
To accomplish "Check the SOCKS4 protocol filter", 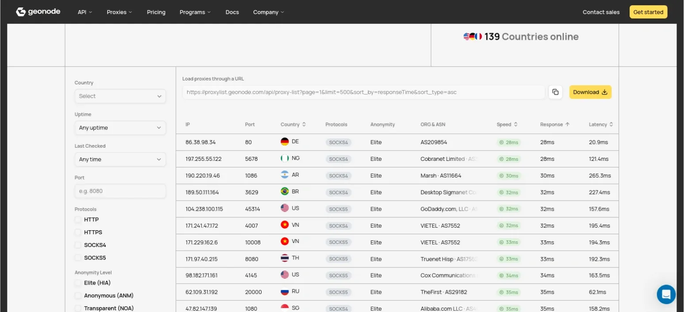I will coord(78,245).
